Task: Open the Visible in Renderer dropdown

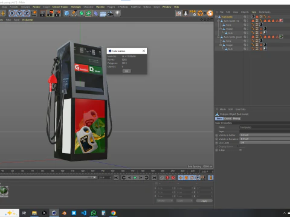Action: (265, 139)
